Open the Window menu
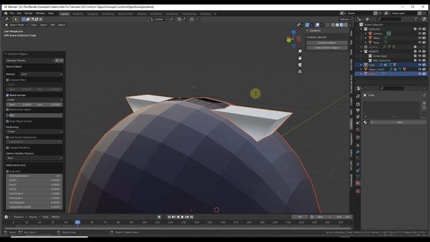Screen dimensions: 430x242 click(40, 13)
